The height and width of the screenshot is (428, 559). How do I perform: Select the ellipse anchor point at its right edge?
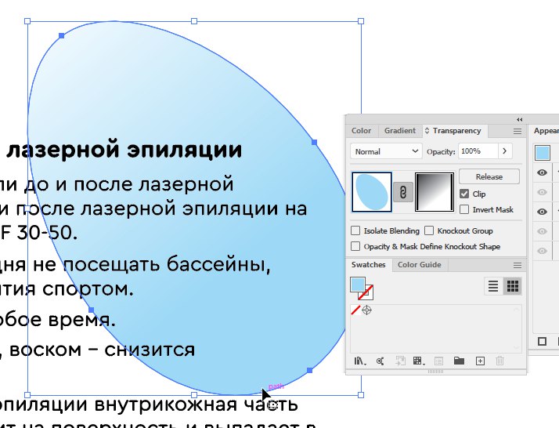pos(314,143)
